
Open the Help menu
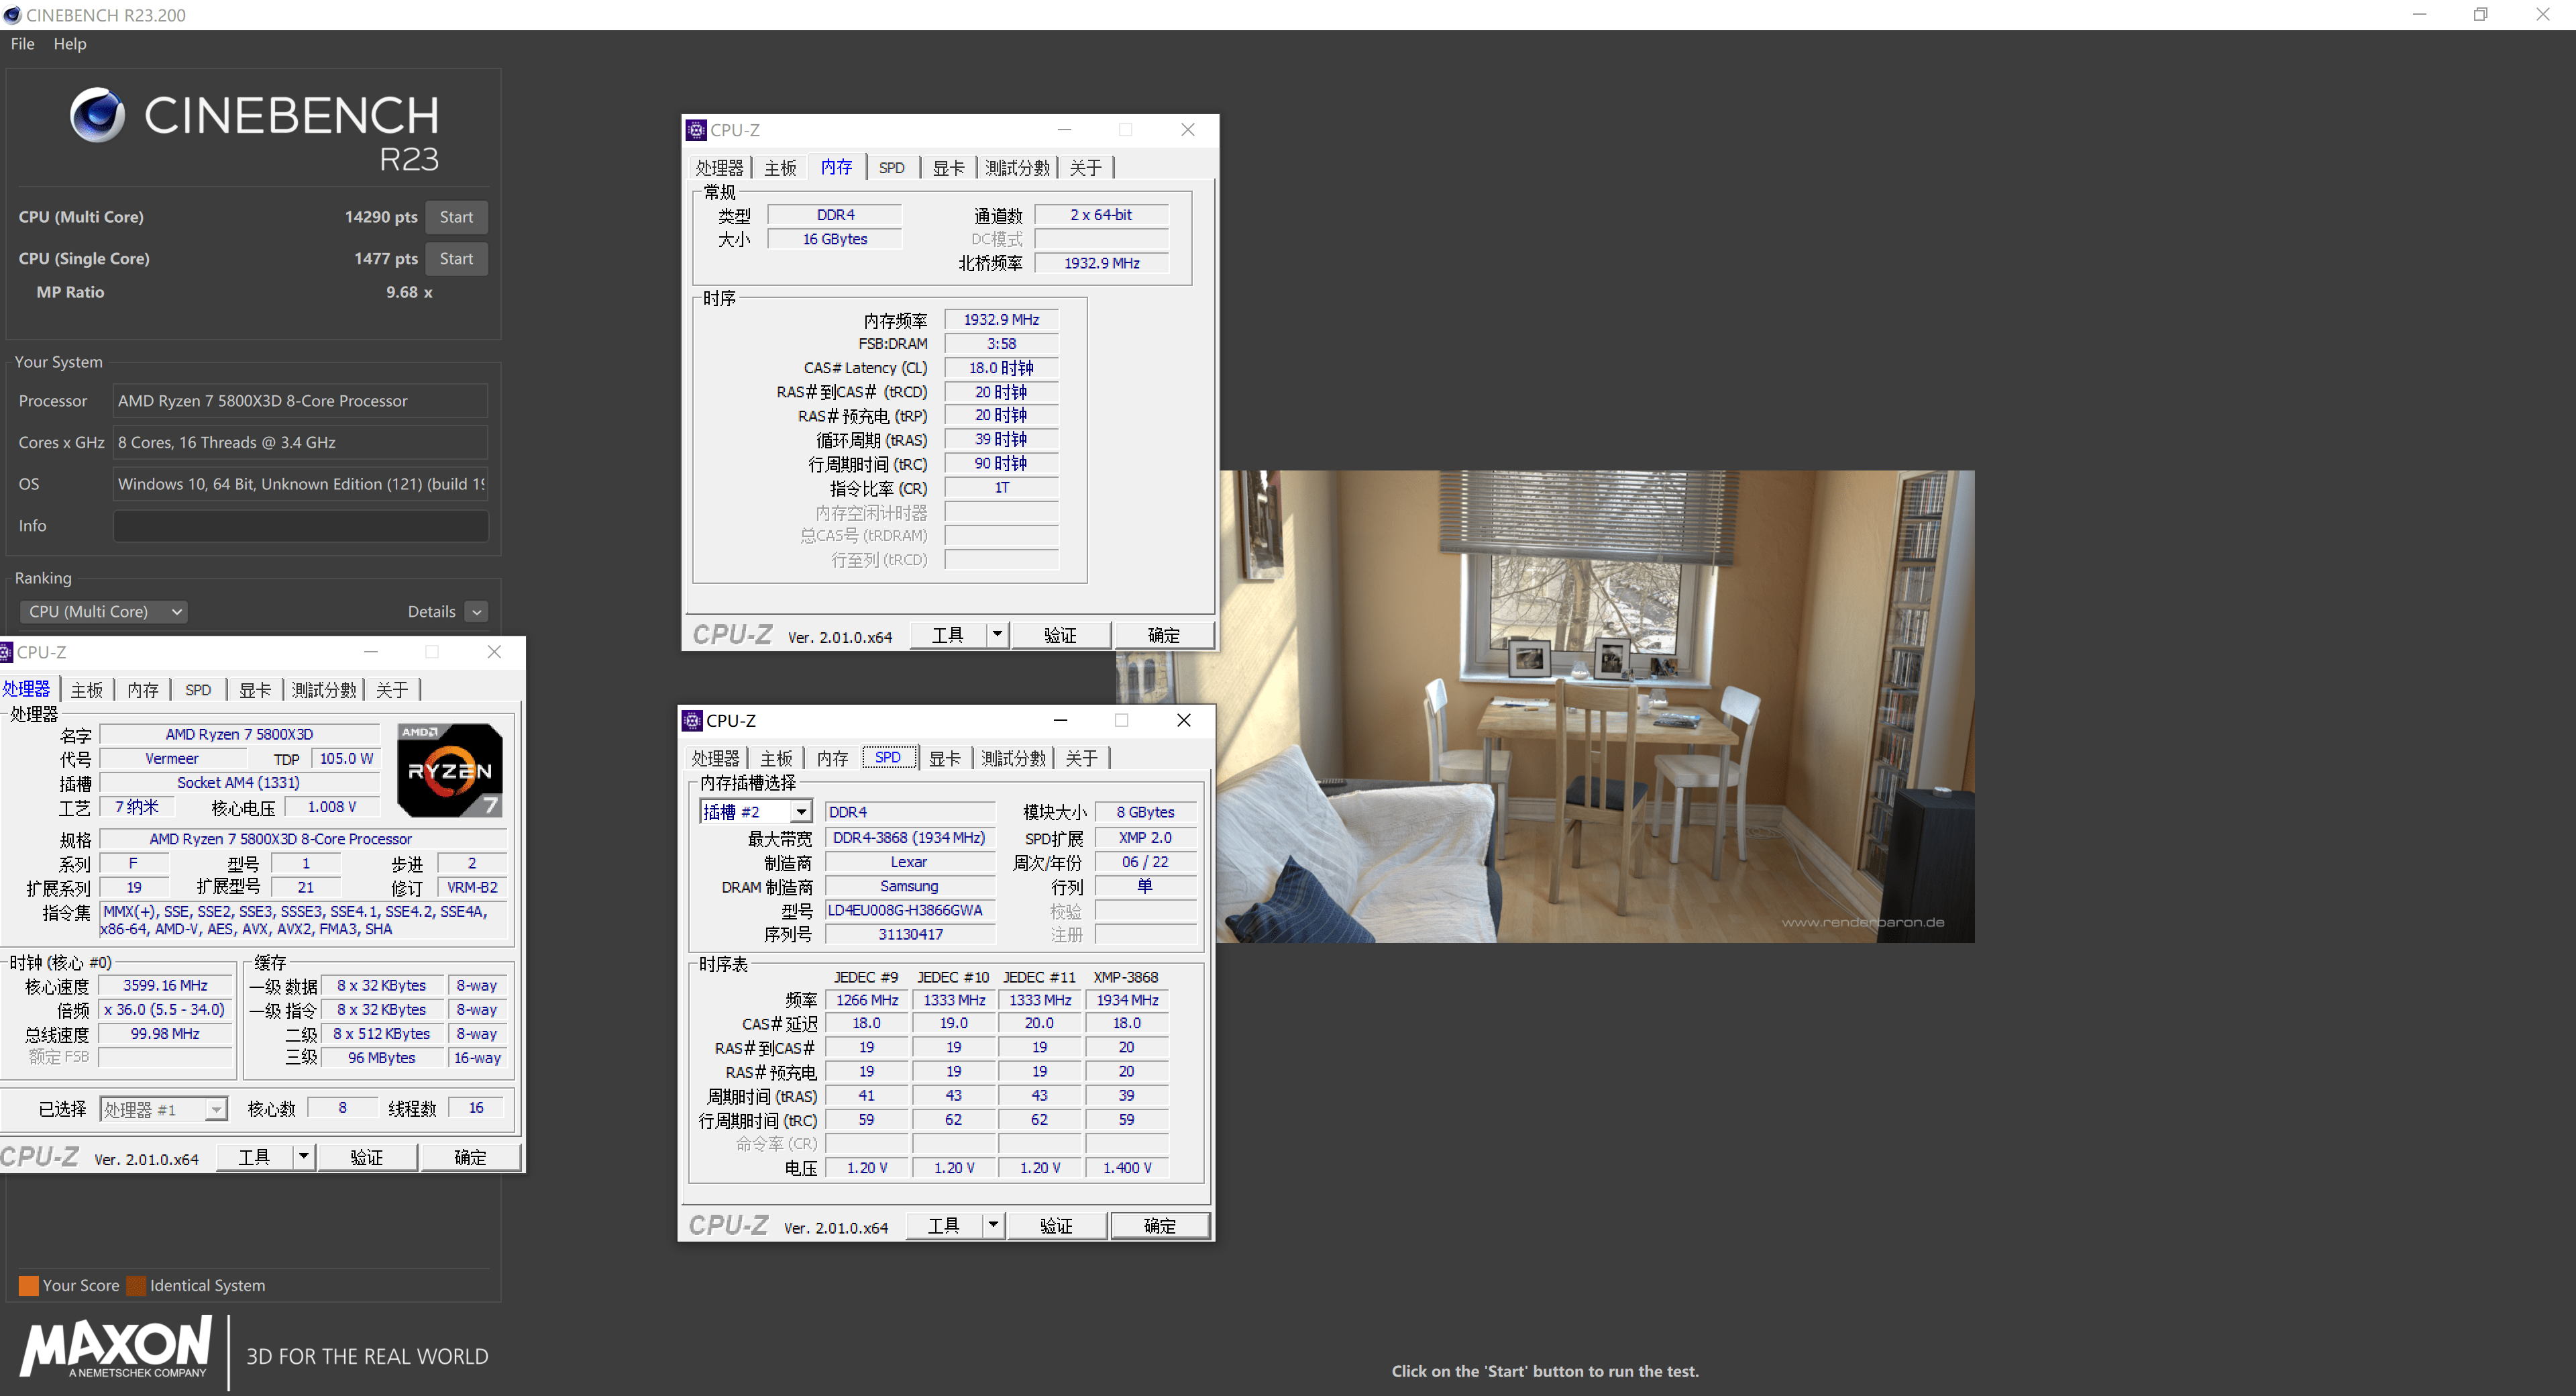pos(70,44)
